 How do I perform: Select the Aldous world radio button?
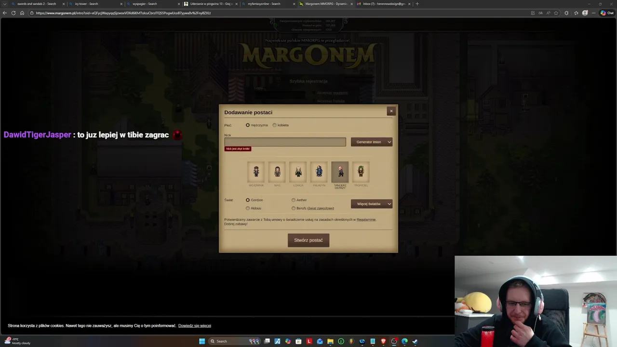[248, 208]
